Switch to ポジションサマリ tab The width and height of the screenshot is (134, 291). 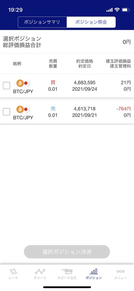tap(42, 22)
